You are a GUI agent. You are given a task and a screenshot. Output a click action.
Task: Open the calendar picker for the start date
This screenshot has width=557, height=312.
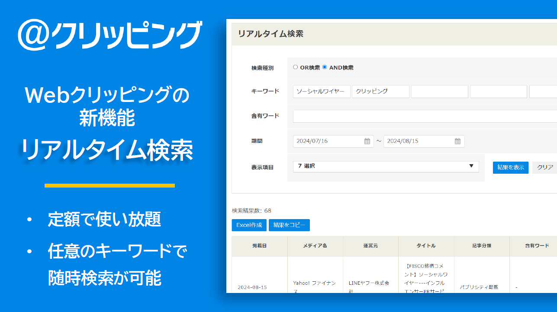click(x=366, y=141)
